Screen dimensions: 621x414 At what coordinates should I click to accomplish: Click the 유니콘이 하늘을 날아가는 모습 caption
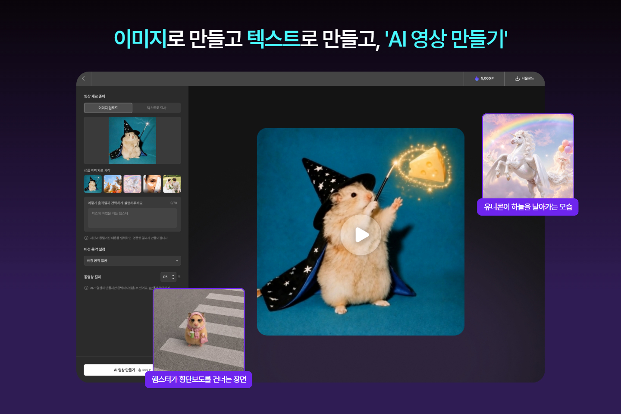pyautogui.click(x=528, y=207)
